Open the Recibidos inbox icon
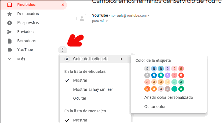The image size is (222, 123). pos(10,5)
